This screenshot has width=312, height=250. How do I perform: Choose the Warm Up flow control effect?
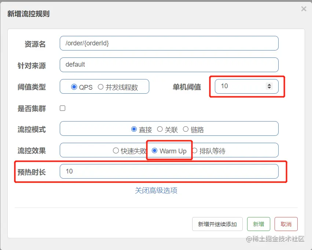coord(155,151)
